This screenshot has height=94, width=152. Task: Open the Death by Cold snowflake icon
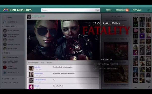[x=5, y=73]
